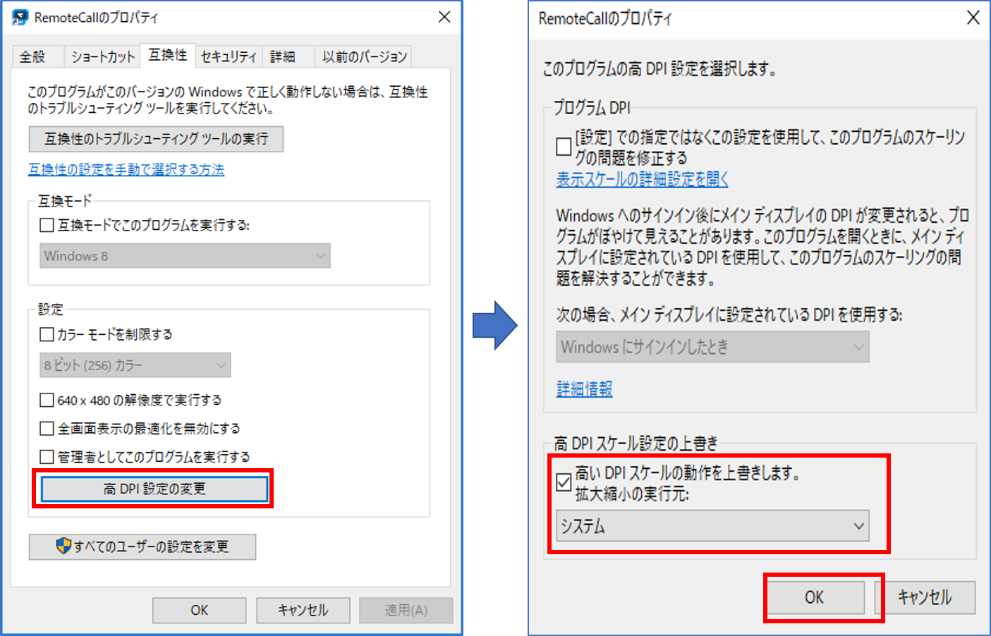The width and height of the screenshot is (991, 636).
Task: Run 互換性のトラブルシューティング ツールの実行 button
Action: [156, 139]
